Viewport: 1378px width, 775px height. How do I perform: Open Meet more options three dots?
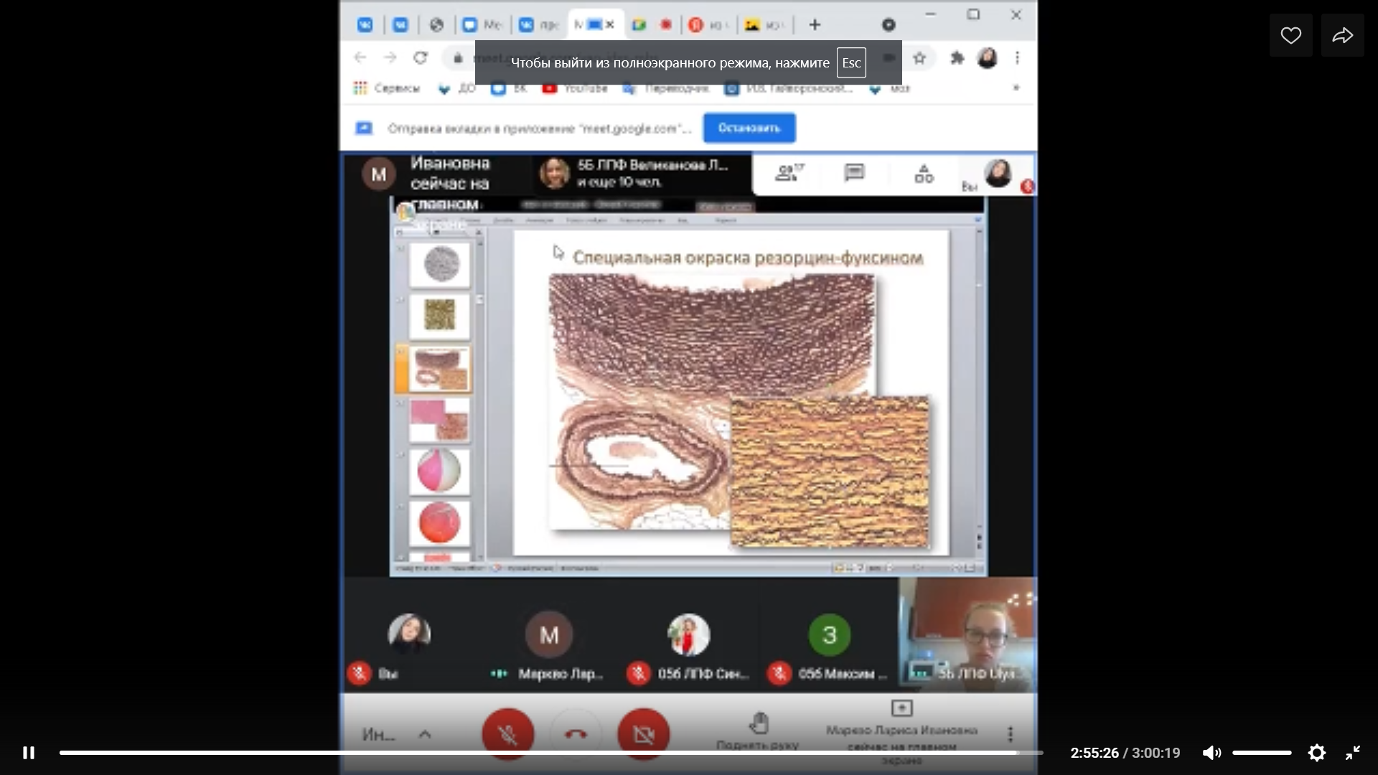(1010, 734)
